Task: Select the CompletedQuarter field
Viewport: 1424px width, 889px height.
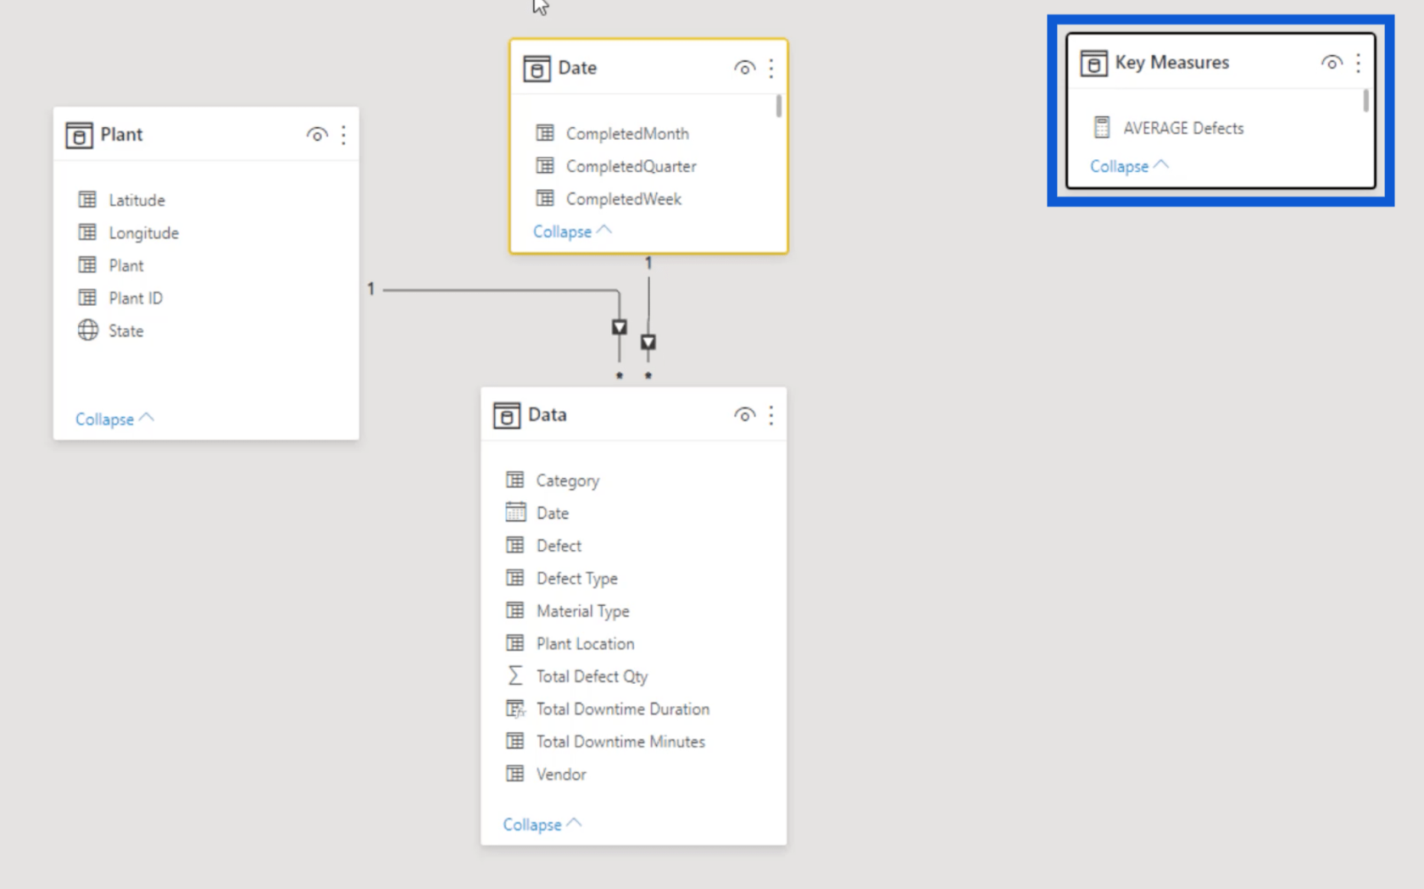Action: coord(631,166)
